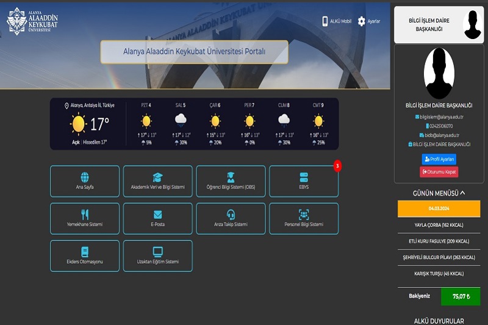Click the 04.03.2024 orange date bar

coord(439,209)
